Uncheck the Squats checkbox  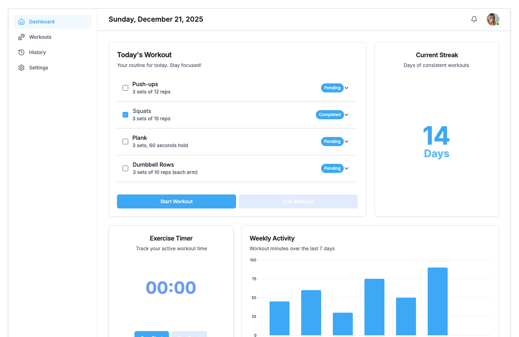pyautogui.click(x=125, y=115)
